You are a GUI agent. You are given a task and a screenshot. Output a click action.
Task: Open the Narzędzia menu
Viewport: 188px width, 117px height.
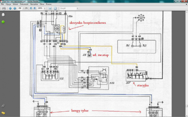[34, 4]
